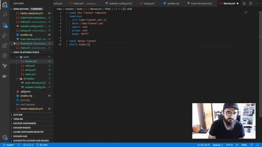Open the Extensions view

click(5, 45)
